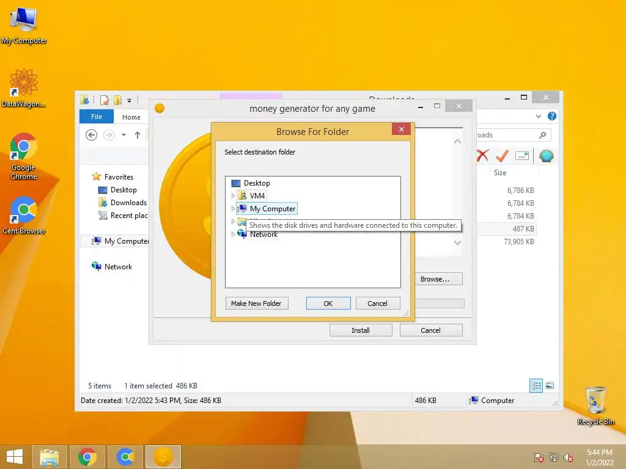Select the money generator taskbar icon
The image size is (626, 469).
pyautogui.click(x=163, y=457)
